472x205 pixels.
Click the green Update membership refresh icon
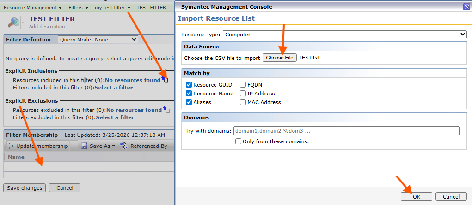pos(11,146)
